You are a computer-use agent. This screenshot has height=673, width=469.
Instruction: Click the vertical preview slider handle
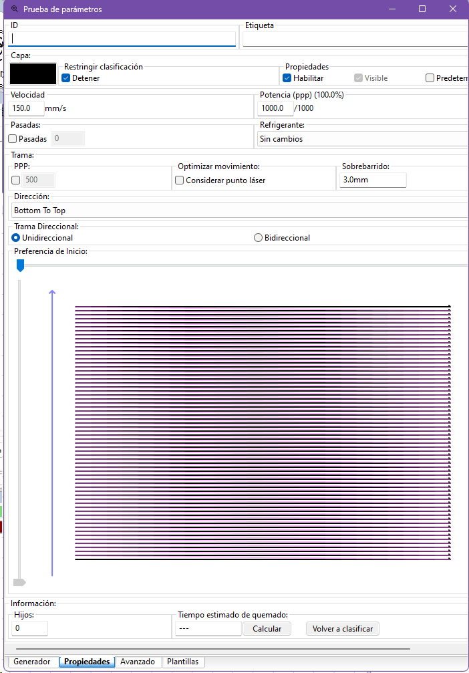coord(20,582)
